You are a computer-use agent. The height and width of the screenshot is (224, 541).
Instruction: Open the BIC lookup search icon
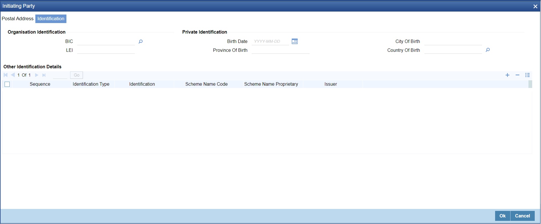click(141, 42)
